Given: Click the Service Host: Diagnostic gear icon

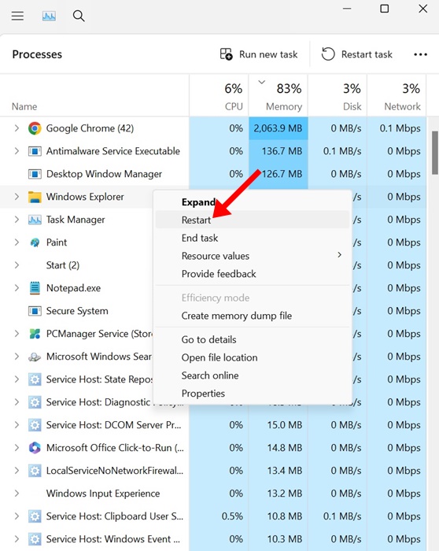Looking at the screenshot, I should click(35, 402).
